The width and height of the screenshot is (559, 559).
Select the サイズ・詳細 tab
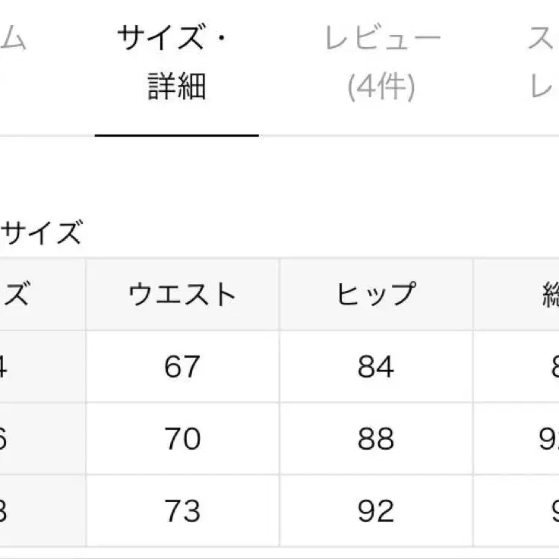point(176,64)
